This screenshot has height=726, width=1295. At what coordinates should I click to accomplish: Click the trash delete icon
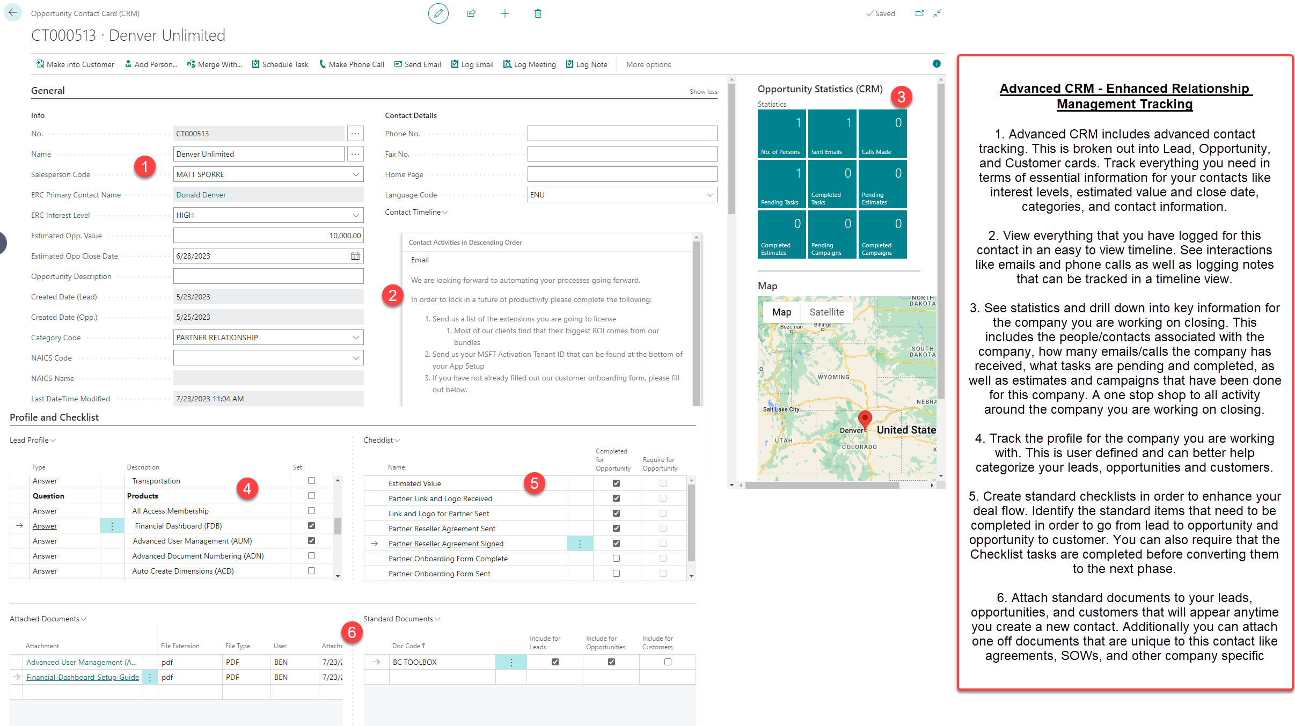(538, 13)
